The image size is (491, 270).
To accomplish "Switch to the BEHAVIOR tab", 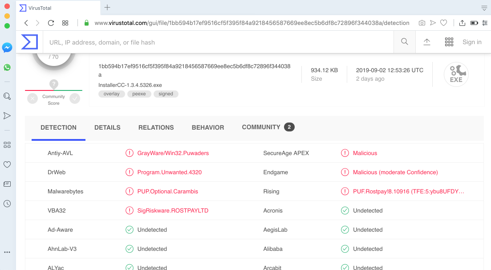I will [x=208, y=127].
